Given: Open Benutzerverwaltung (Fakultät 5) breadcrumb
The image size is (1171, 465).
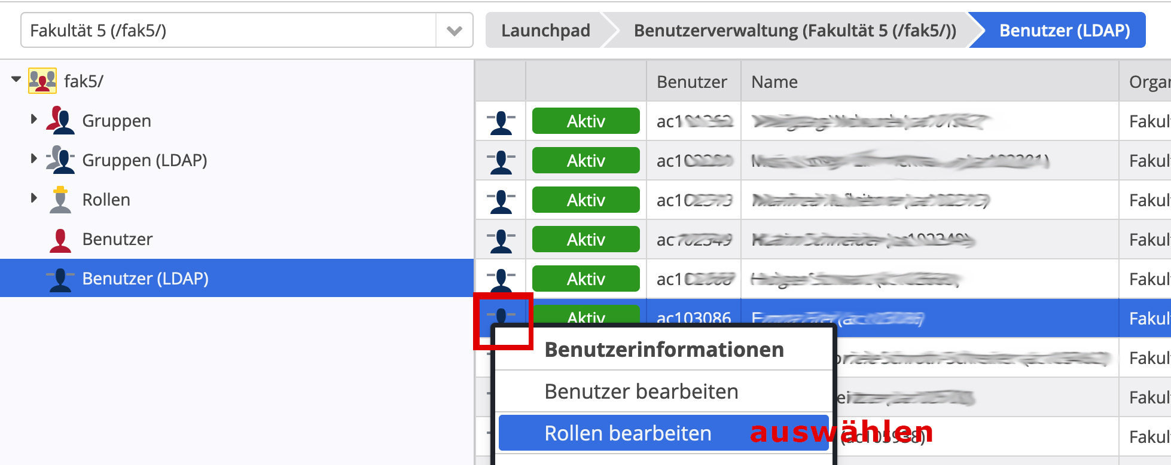Looking at the screenshot, I should click(x=795, y=30).
